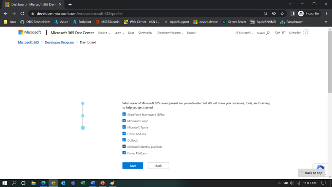
Task: Follow the Microsoft 365 breadcrumb link
Action: (x=28, y=42)
